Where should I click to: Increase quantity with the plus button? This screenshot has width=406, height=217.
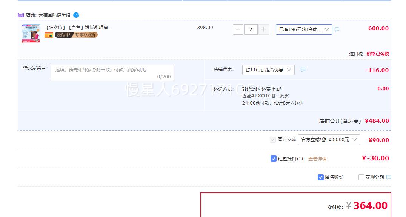coord(263,29)
